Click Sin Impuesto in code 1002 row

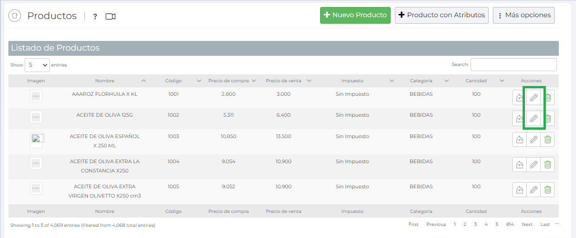pos(352,115)
